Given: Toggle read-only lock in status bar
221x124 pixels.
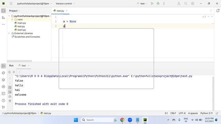Looking at the screenshot, I should [217, 113].
